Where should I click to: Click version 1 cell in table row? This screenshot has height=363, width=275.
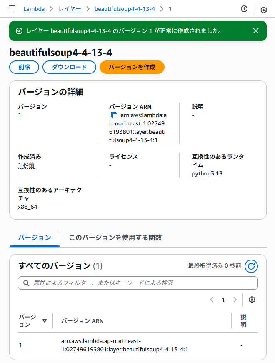pyautogui.click(x=20, y=345)
